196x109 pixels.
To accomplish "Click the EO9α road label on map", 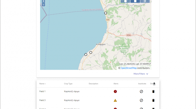I will tap(129, 35).
